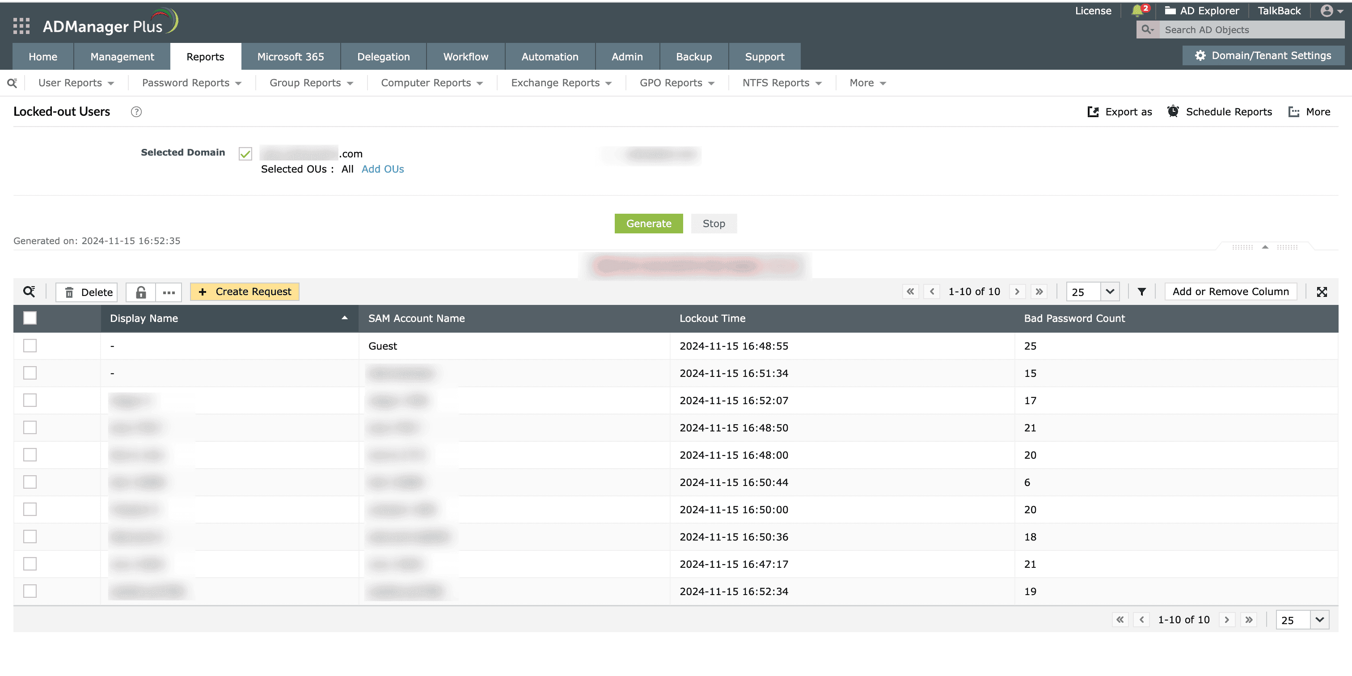Open the apps grid launcher icon

[x=21, y=26]
